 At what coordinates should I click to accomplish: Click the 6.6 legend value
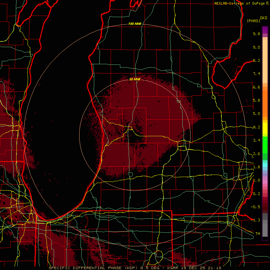[256, 87]
